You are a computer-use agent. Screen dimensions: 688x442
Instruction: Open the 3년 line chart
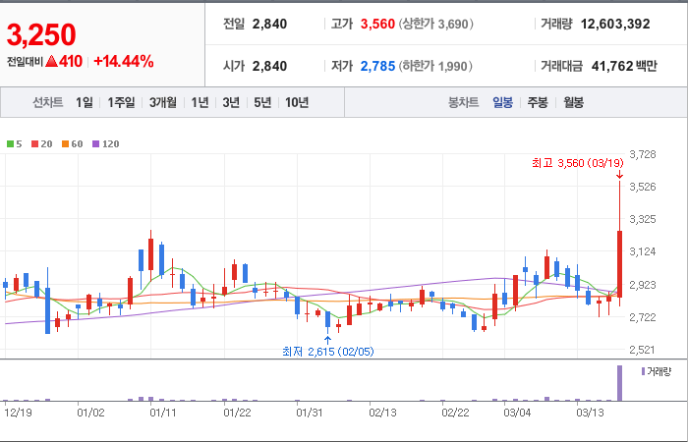[231, 102]
